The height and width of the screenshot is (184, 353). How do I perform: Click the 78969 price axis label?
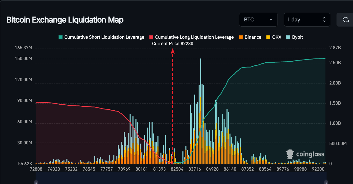[124, 169]
